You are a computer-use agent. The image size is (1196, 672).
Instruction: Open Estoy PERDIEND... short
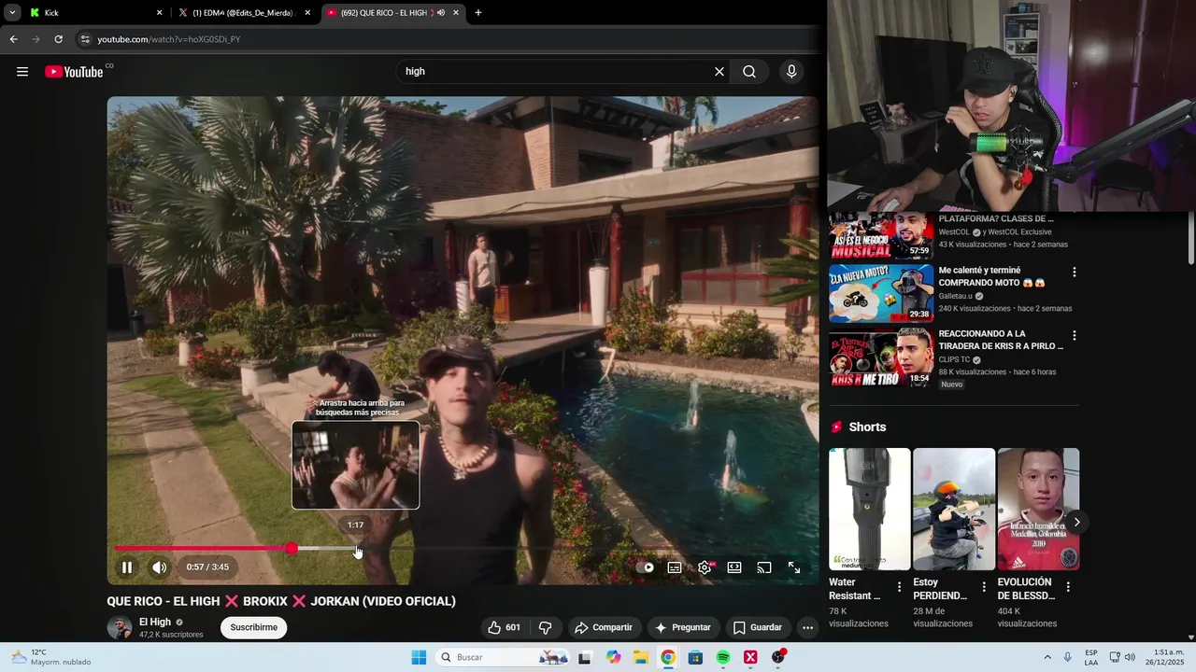point(953,509)
